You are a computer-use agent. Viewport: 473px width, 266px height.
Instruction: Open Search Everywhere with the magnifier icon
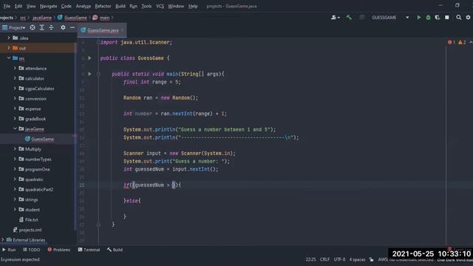point(458,18)
